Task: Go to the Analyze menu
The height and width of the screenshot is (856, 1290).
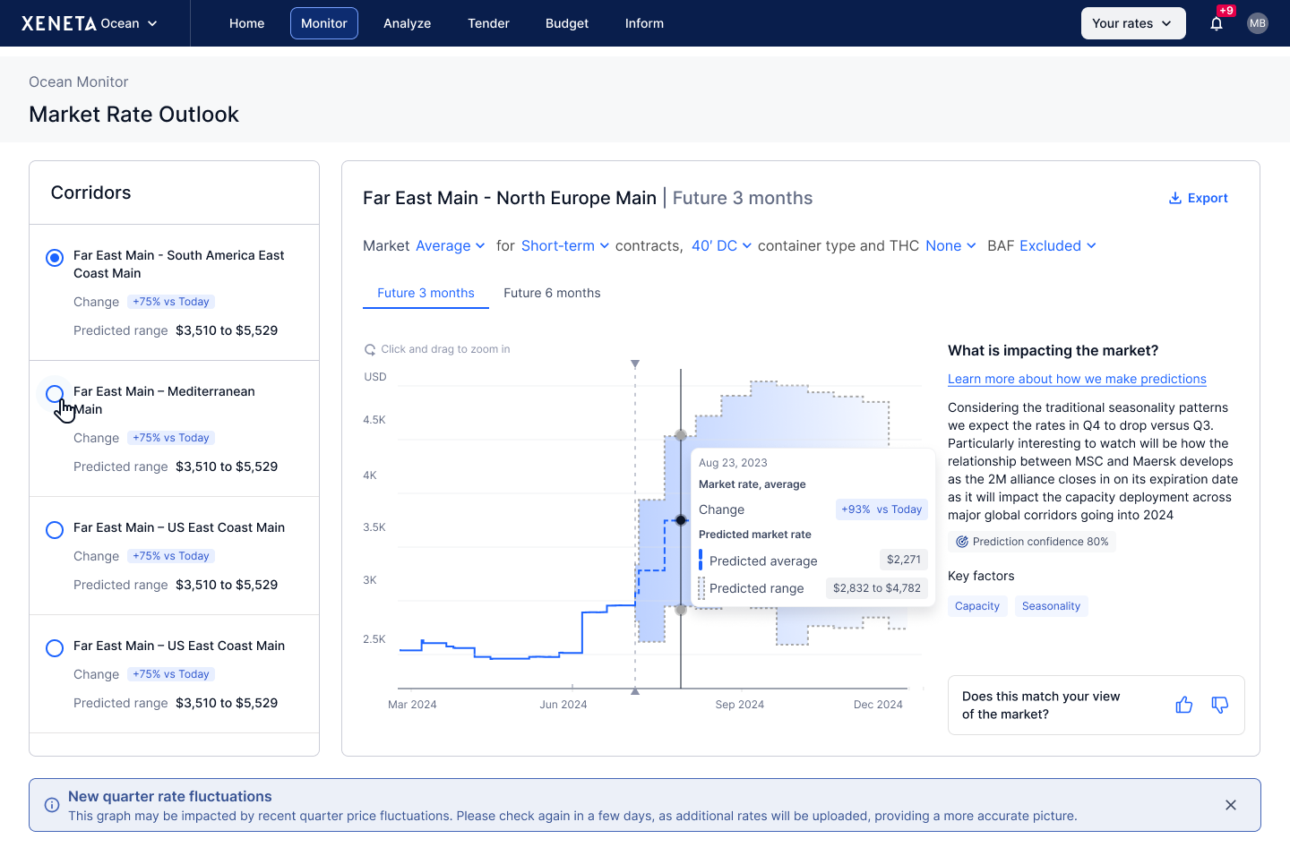Action: point(407,23)
